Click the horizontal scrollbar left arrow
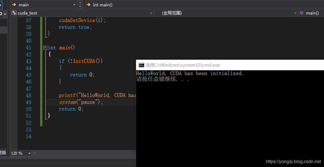 tap(34, 153)
